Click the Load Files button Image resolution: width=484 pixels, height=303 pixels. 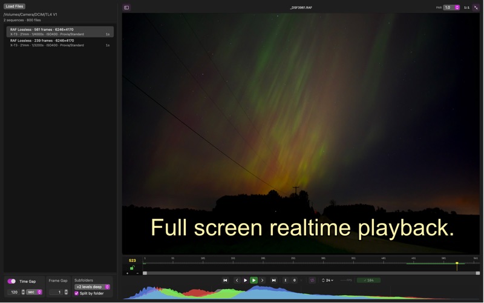14,6
